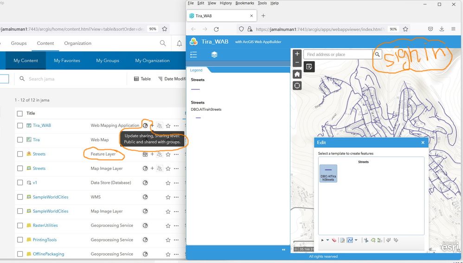Click the magnifier button beside Find address field
The image size is (463, 263).
[x=377, y=55]
